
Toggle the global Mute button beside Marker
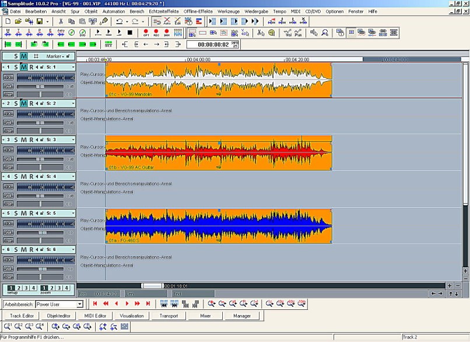click(24, 56)
